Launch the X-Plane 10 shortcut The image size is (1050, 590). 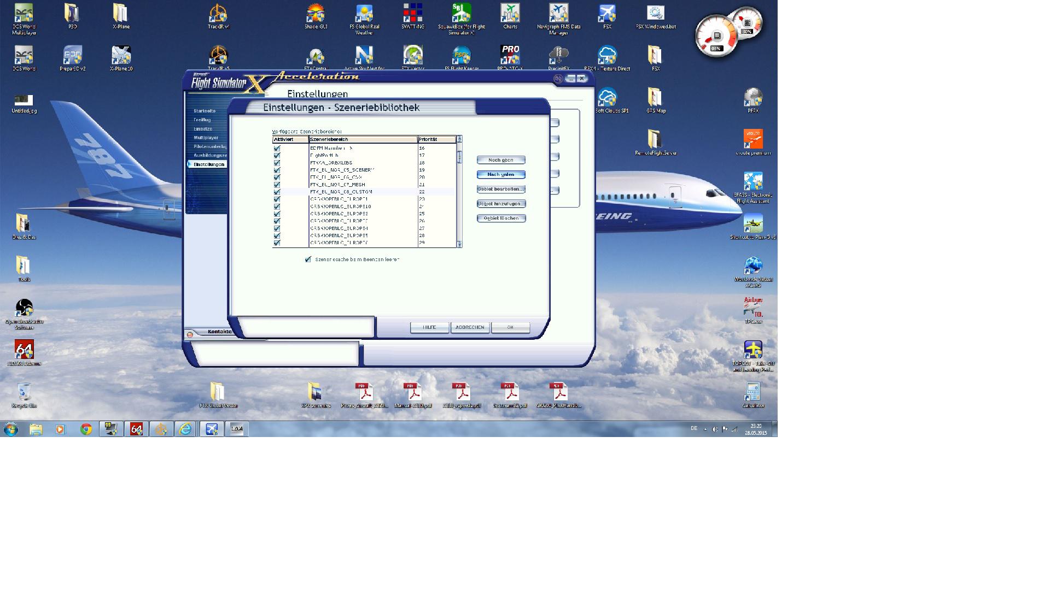pyautogui.click(x=121, y=58)
